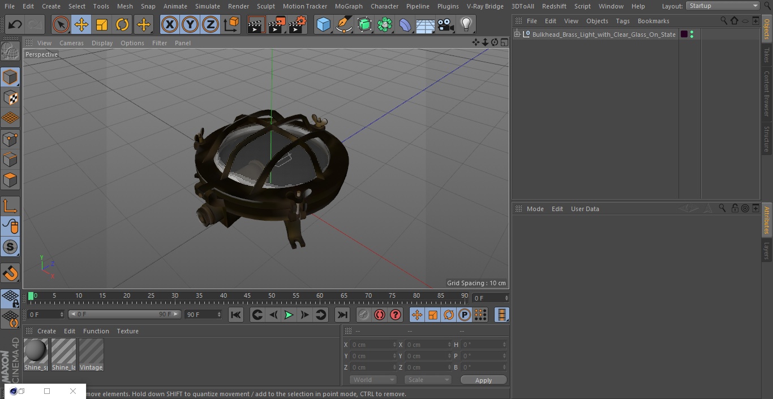This screenshot has width=773, height=399.
Task: Select Shine_sp material thumbnail
Action: [x=36, y=354]
